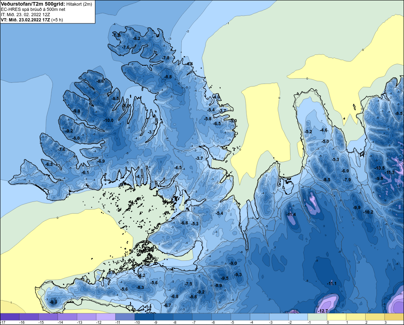Click the legend swatch between 1 and 2
Screen dimensions: 404x325
coord(356,317)
